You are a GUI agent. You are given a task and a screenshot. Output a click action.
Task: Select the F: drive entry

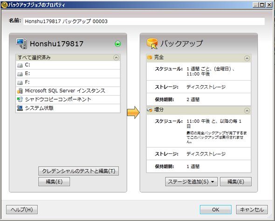(x=68, y=82)
